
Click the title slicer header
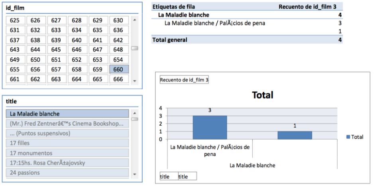point(11,101)
